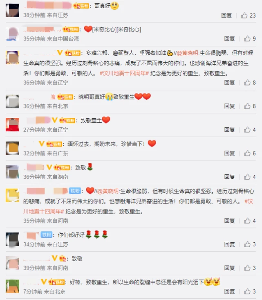Like the 你们都好好 comment from 江苏
This screenshot has height=300, width=262.
tap(247, 244)
